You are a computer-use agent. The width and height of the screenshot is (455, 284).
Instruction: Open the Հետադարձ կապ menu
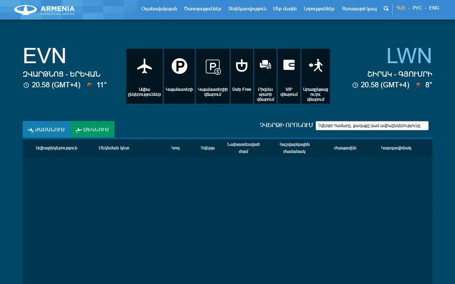[359, 9]
